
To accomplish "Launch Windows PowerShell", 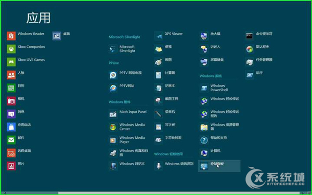I will click(214, 88).
